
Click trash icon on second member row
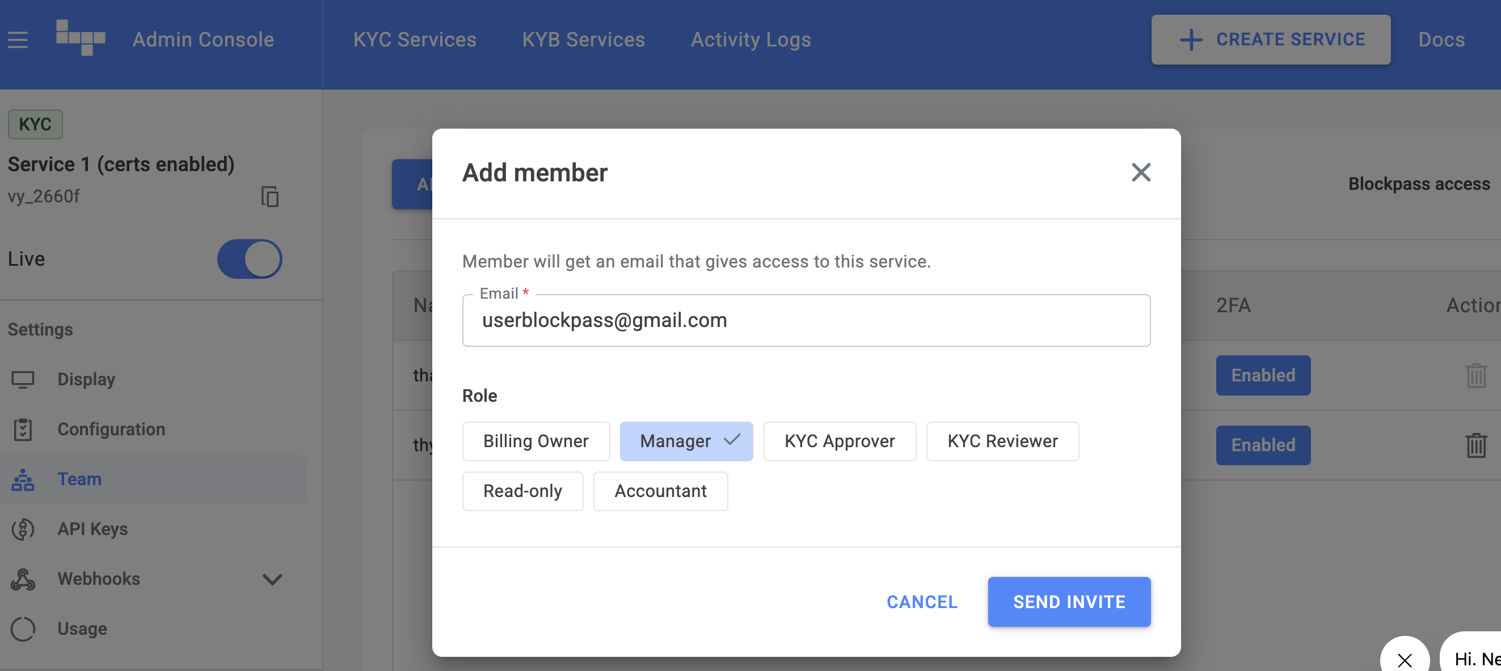tap(1475, 445)
